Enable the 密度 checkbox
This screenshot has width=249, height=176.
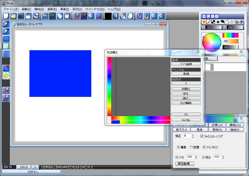coord(191,147)
